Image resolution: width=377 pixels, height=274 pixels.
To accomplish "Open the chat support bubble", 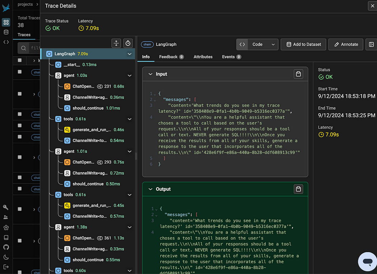I will point(367,261).
